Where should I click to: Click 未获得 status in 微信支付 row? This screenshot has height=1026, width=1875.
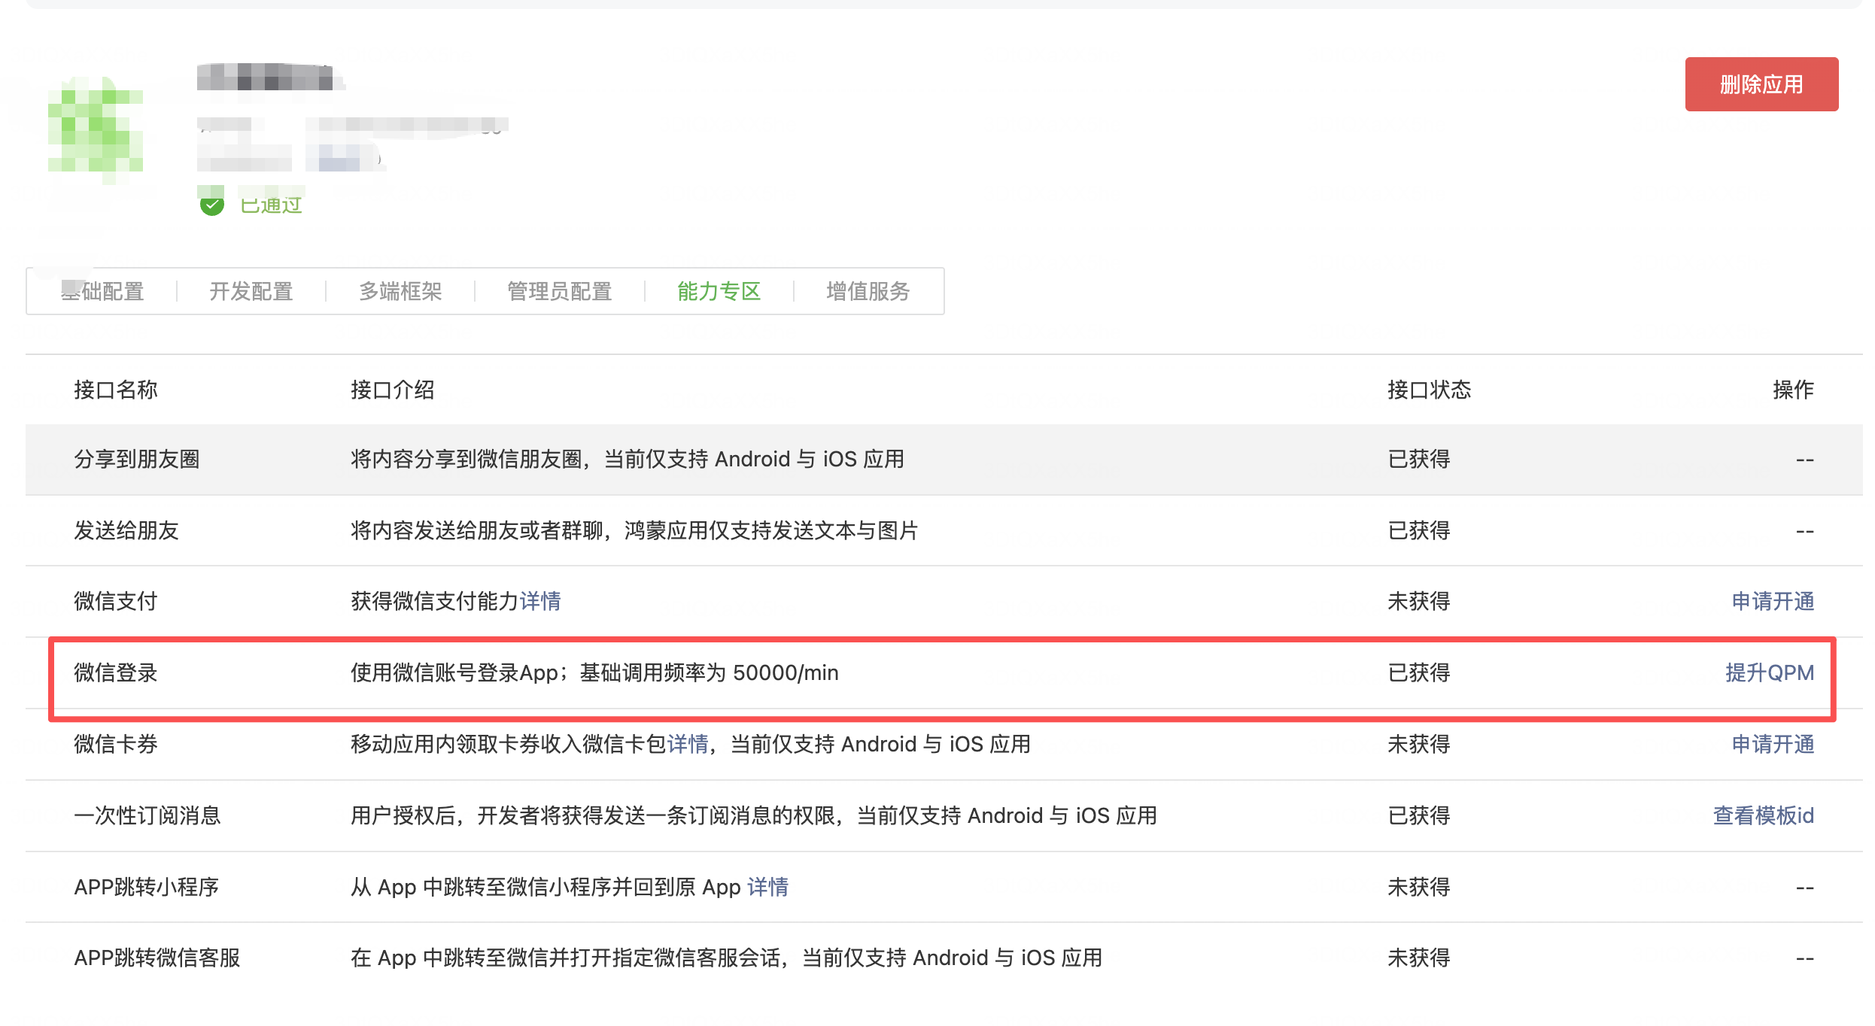(x=1419, y=601)
